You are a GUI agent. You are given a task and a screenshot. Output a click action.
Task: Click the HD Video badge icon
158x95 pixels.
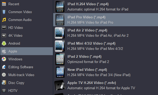tap(4, 28)
